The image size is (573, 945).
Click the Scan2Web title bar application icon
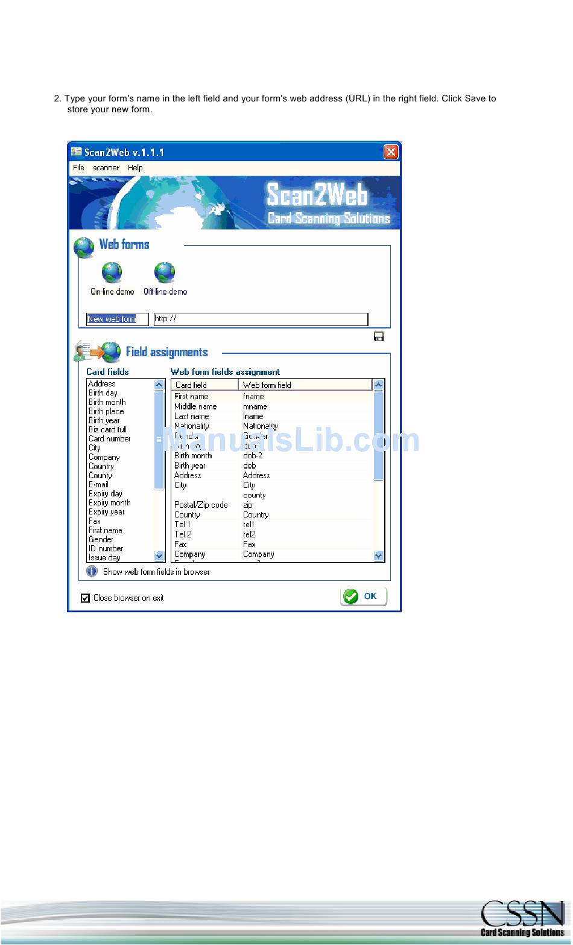[77, 152]
